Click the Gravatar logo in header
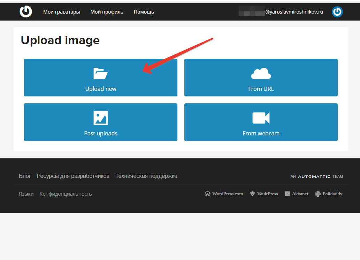The image size is (360, 260). coord(26,11)
